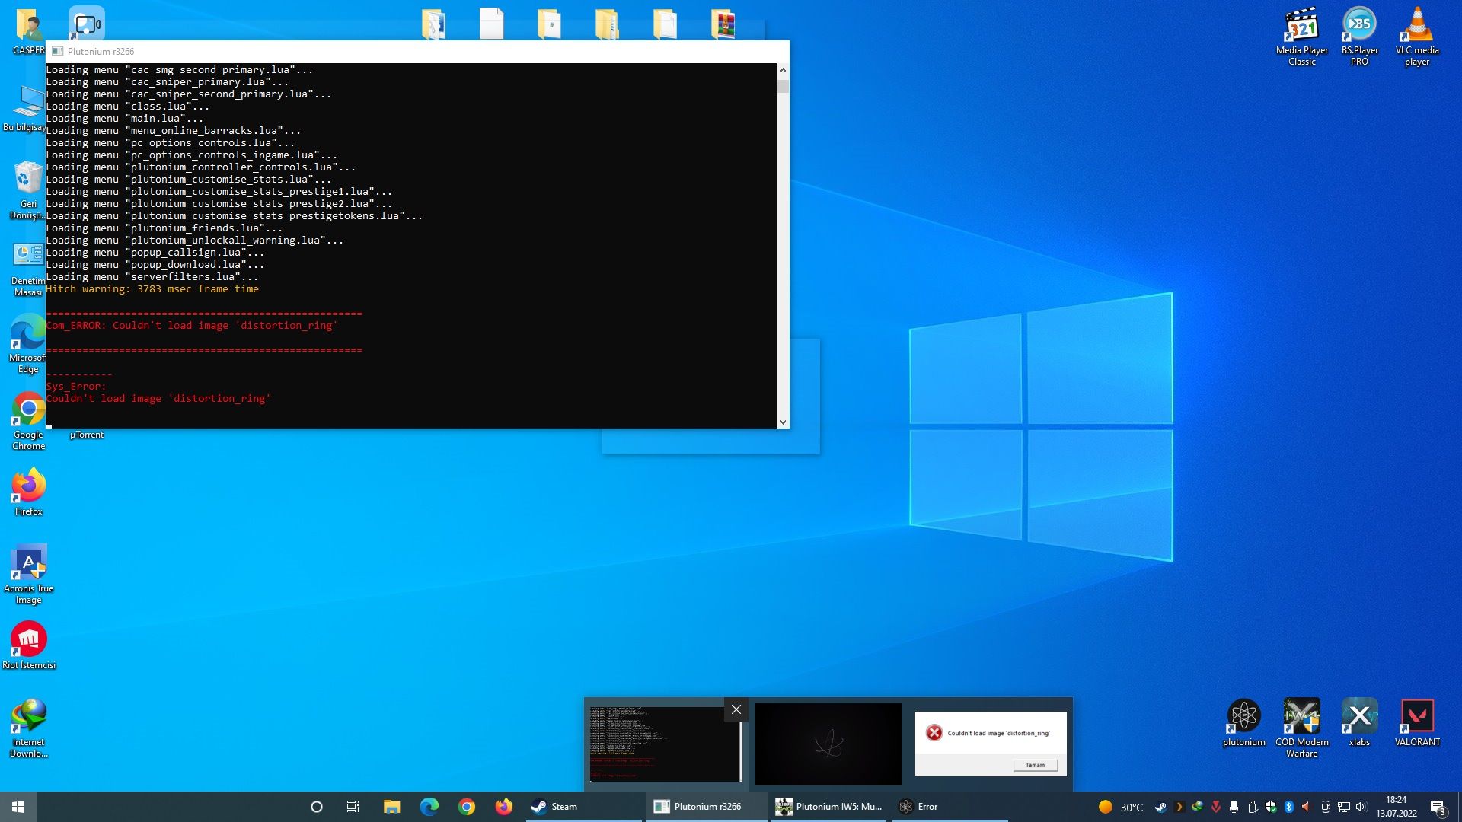Open the network tray icon
1462x822 pixels.
(x=1344, y=807)
